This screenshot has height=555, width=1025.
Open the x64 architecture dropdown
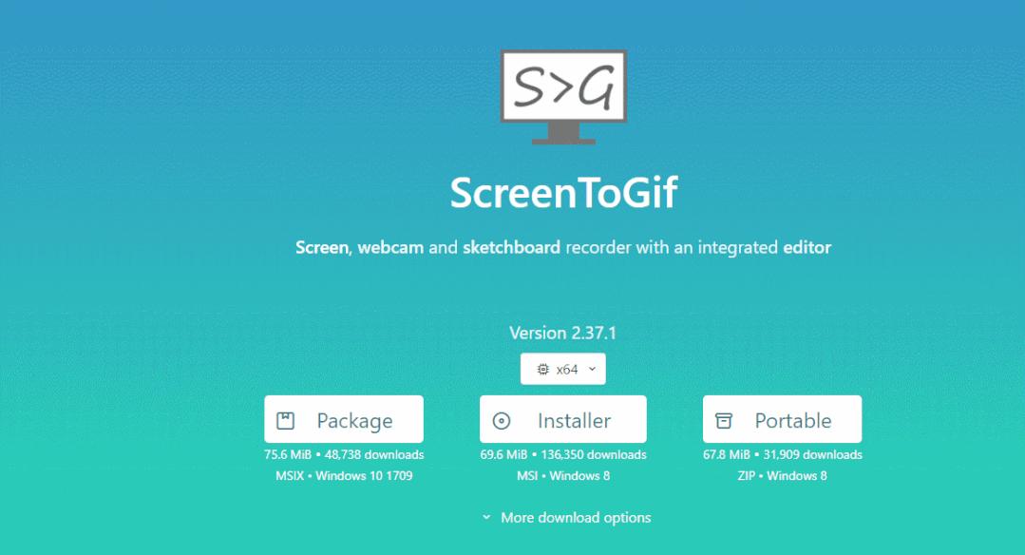coord(562,369)
